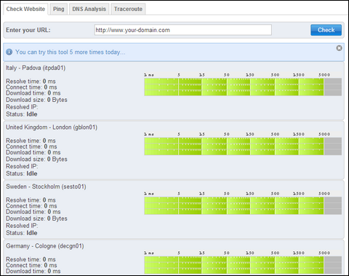Image resolution: width=349 pixels, height=276 pixels.
Task: Click Status Idle under Italy Padova
Action: [x=22, y=114]
